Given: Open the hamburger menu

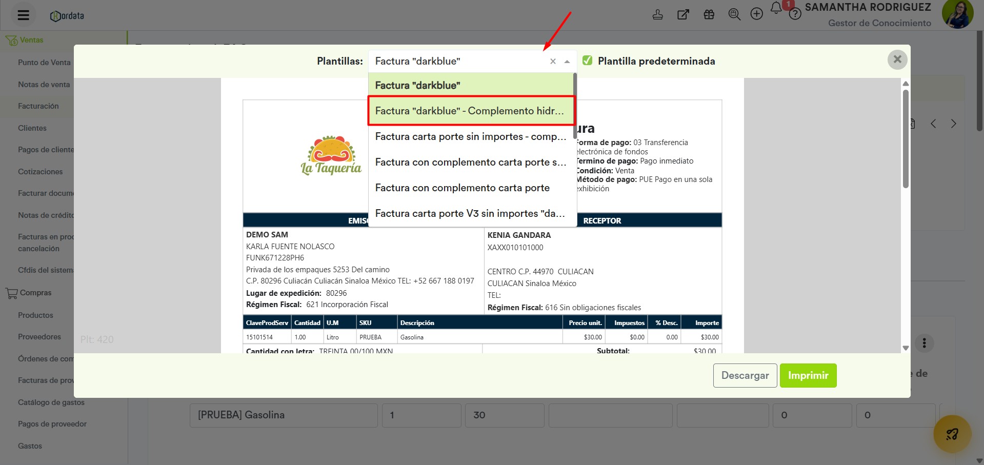Looking at the screenshot, I should tap(23, 15).
